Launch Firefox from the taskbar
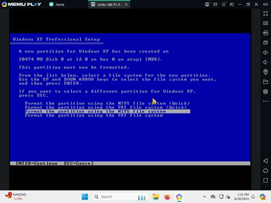 167,197
